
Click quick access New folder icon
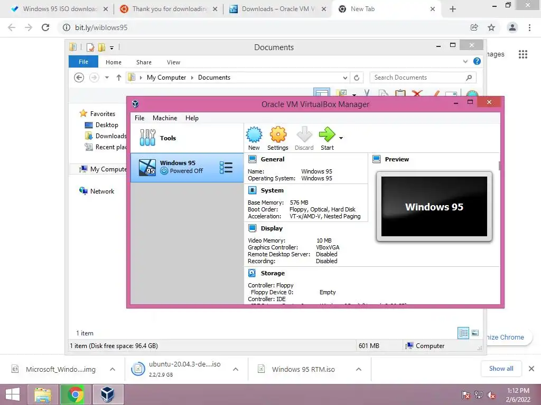click(101, 47)
